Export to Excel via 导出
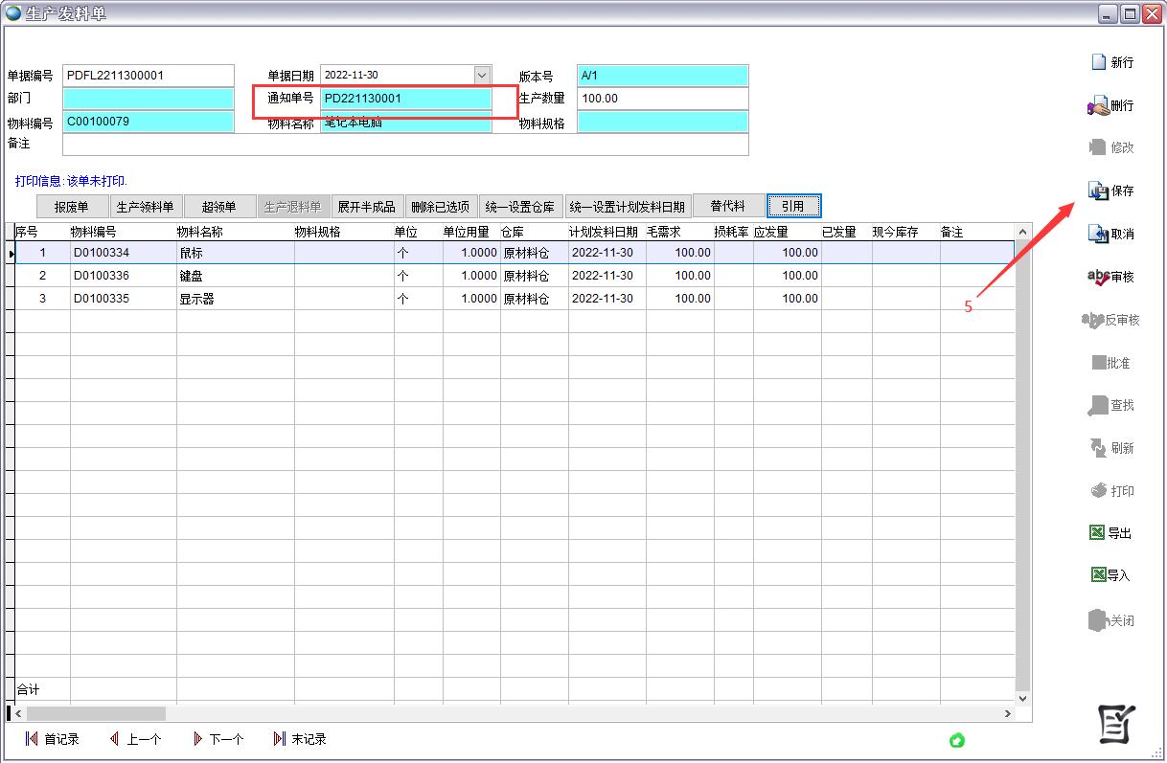 tap(1098, 533)
